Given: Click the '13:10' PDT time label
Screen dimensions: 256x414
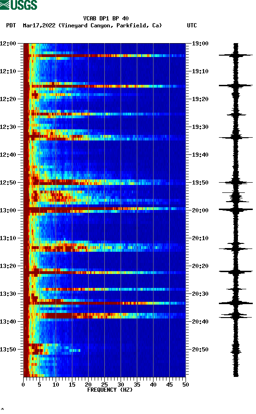Looking at the screenshot, I should (x=8, y=238).
